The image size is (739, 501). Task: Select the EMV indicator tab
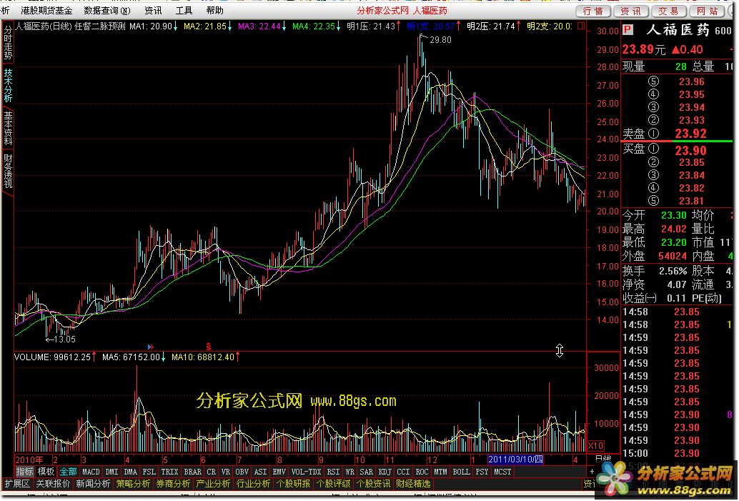279,471
